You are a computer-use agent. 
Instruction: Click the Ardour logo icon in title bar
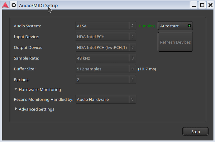pyautogui.click(x=5, y=5)
